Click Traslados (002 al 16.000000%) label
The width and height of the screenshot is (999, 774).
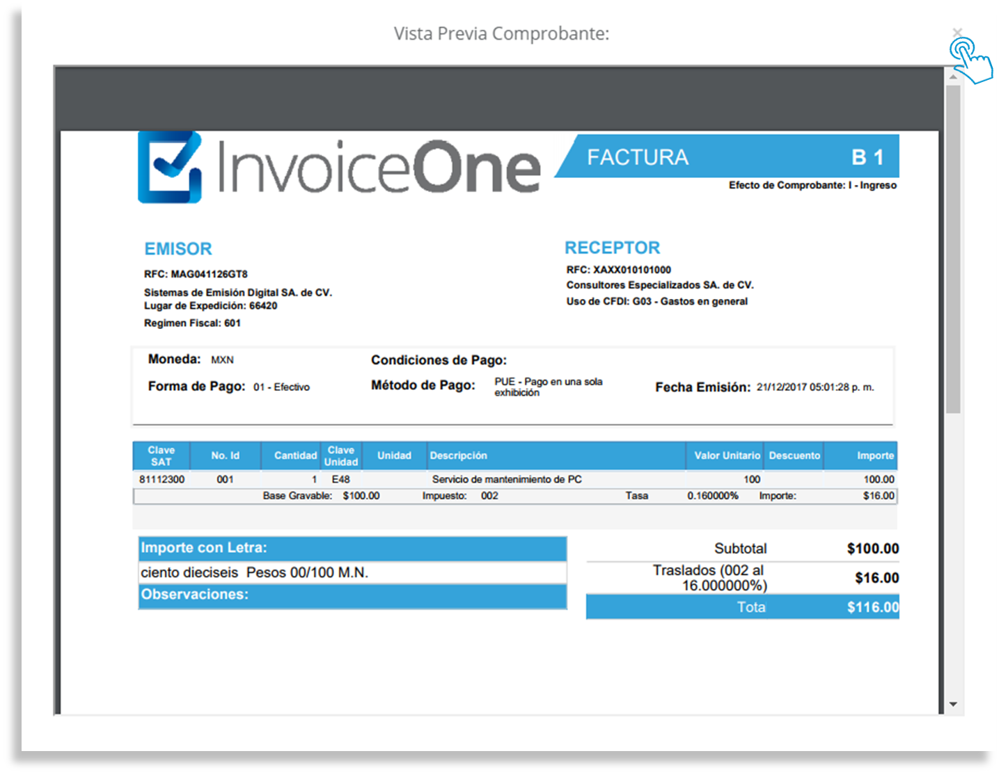[710, 578]
